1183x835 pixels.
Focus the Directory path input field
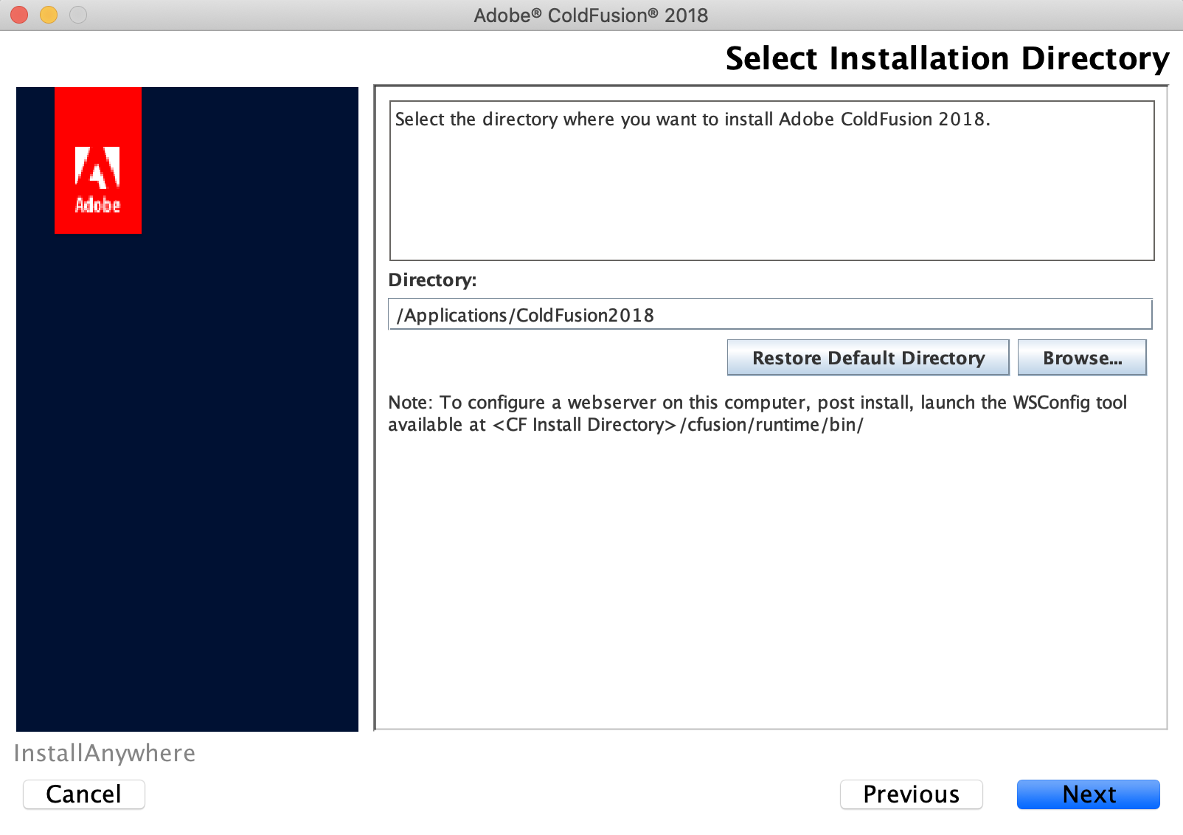tap(770, 314)
